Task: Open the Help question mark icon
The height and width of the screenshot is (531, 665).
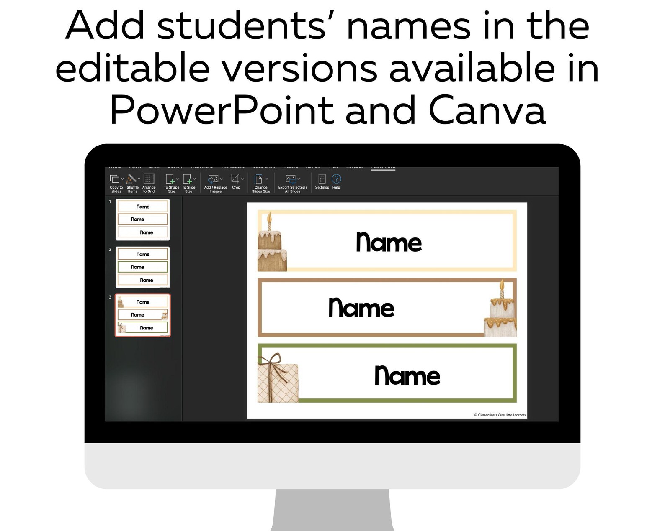Action: (336, 179)
